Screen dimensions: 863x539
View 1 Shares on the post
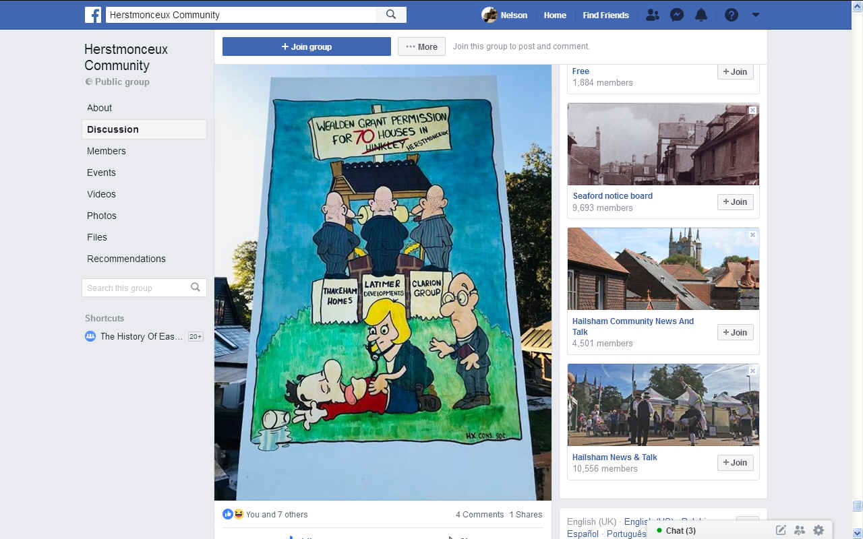pyautogui.click(x=526, y=514)
